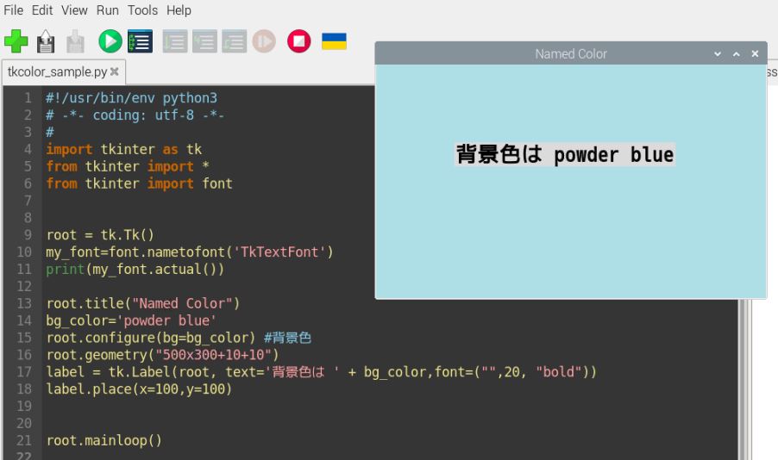Open the load file icon in the toolbar
The height and width of the screenshot is (460, 778).
tap(46, 41)
